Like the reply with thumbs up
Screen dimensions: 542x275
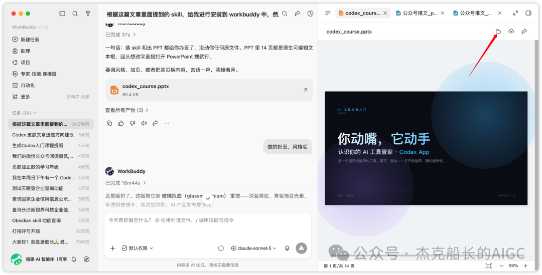(x=120, y=123)
